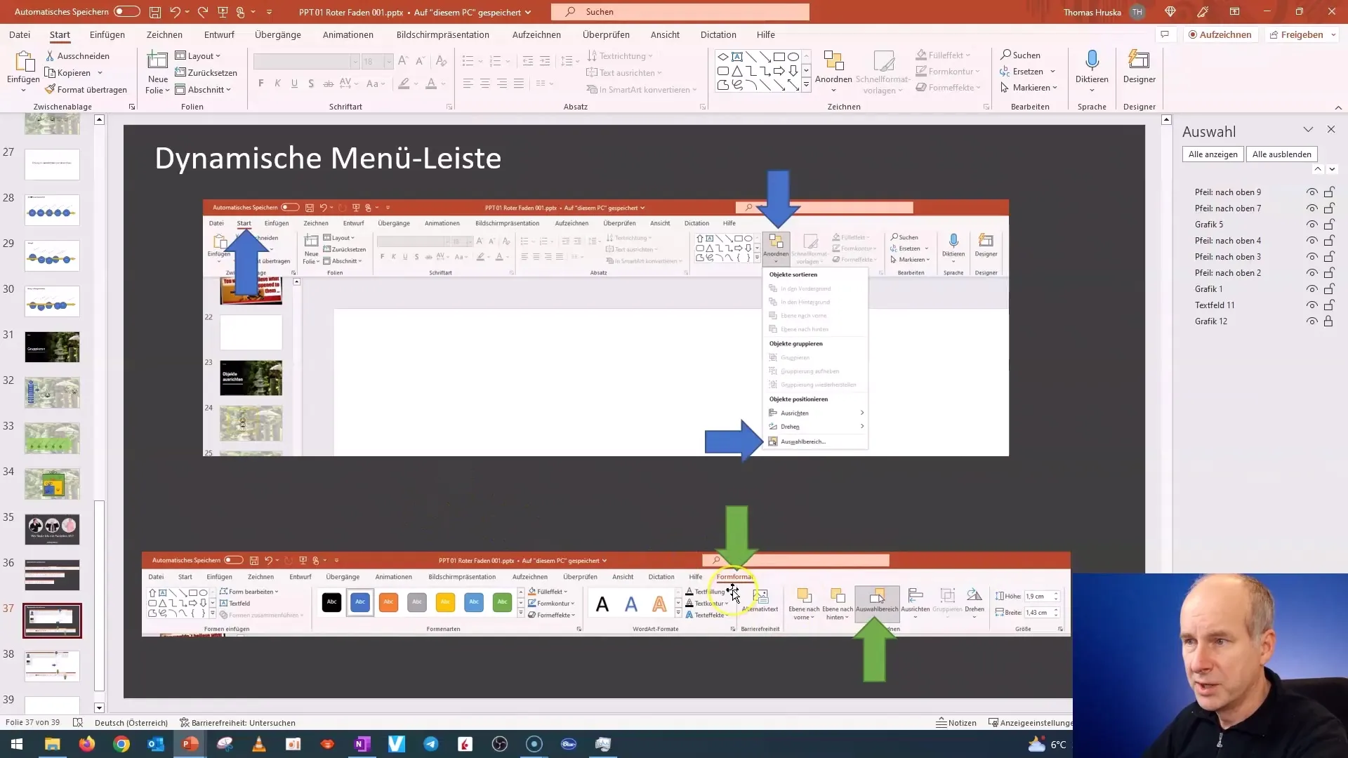Viewport: 1348px width, 758px height.
Task: Select the Formformat tab in lower ribbon
Action: pos(734,577)
